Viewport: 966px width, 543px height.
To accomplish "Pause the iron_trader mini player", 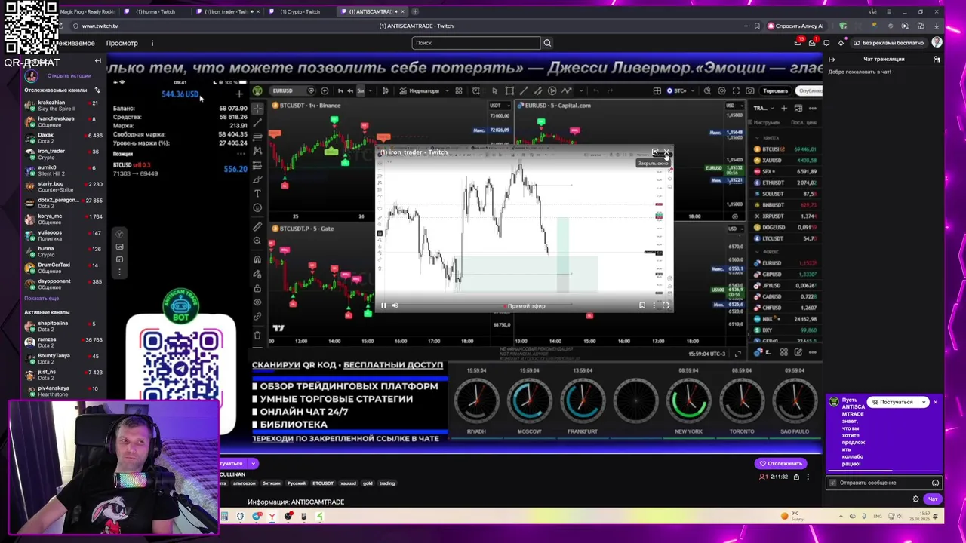I will (383, 305).
